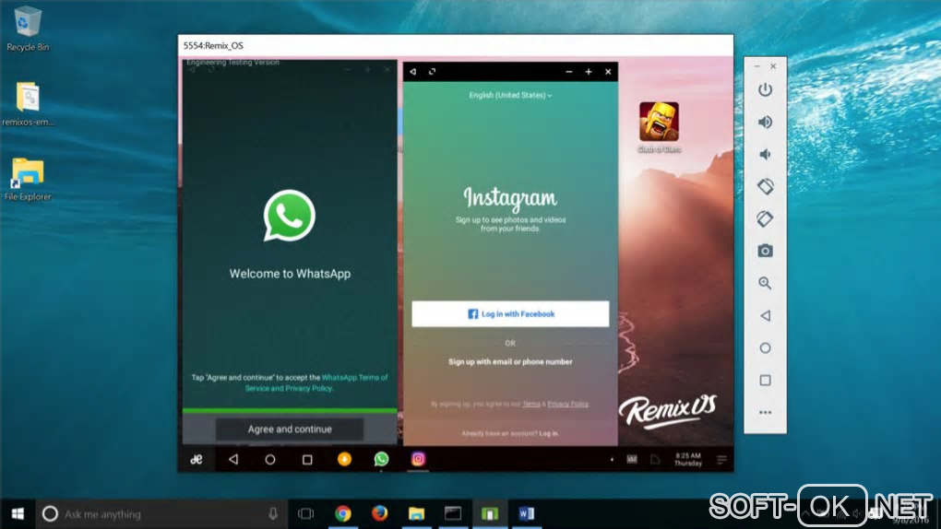Click the emulator power button
Viewport: 941px width, 529px height.
pos(765,90)
